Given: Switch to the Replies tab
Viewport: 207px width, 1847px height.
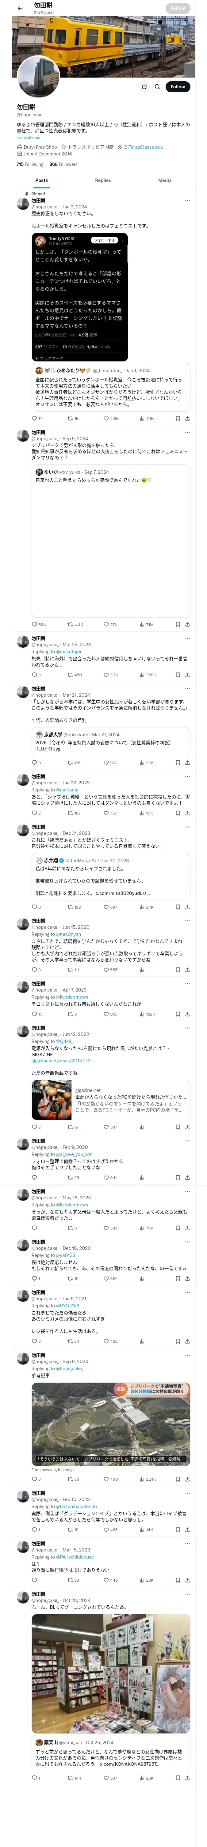Looking at the screenshot, I should coord(103,181).
